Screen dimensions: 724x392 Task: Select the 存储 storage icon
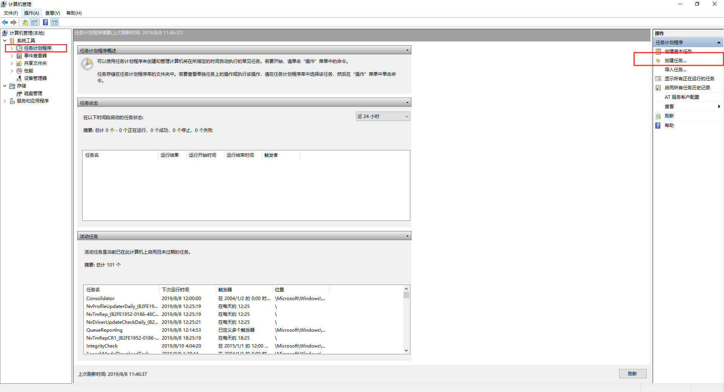12,86
